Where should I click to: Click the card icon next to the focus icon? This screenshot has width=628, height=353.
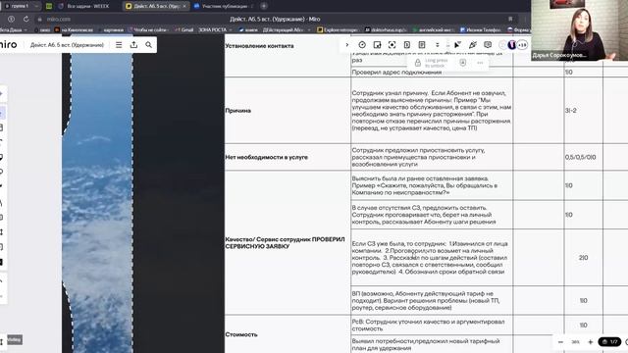pyautogui.click(x=407, y=45)
